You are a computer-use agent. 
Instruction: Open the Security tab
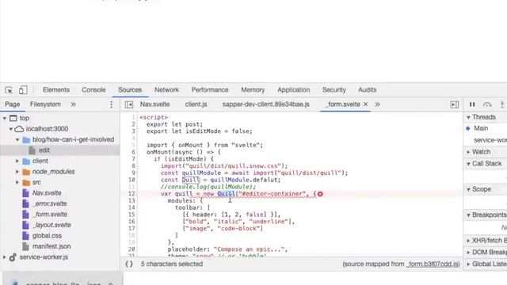point(334,89)
